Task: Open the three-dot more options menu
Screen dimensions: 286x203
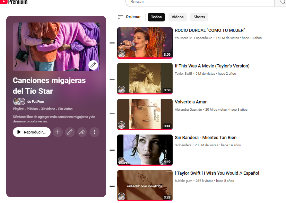Action: click(94, 132)
